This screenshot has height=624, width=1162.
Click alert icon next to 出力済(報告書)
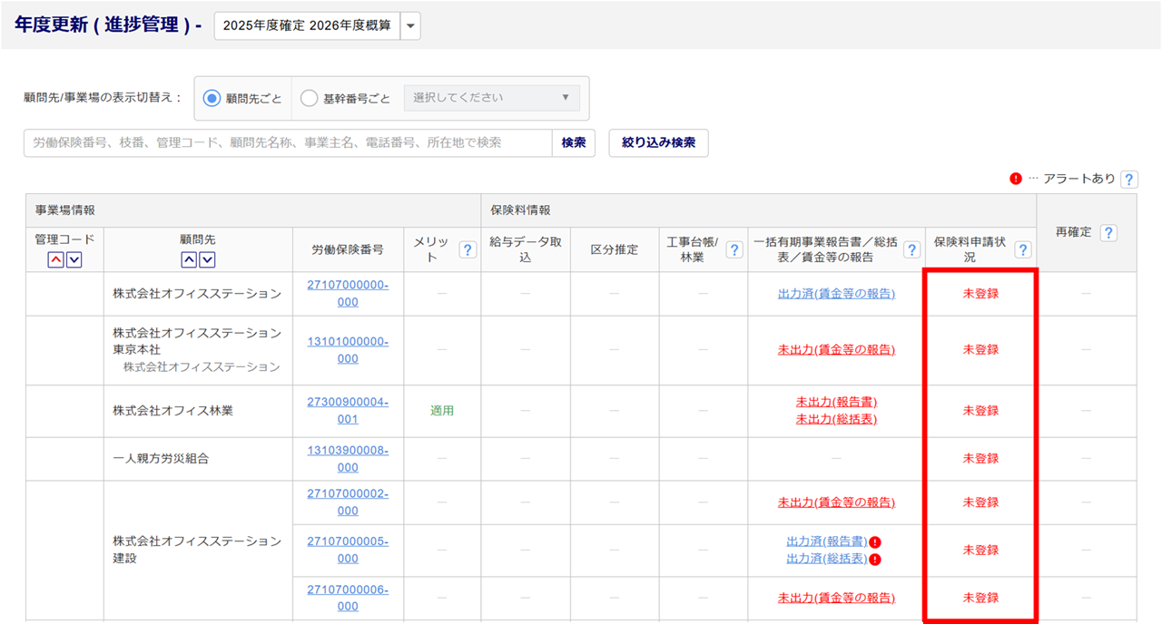pyautogui.click(x=875, y=542)
